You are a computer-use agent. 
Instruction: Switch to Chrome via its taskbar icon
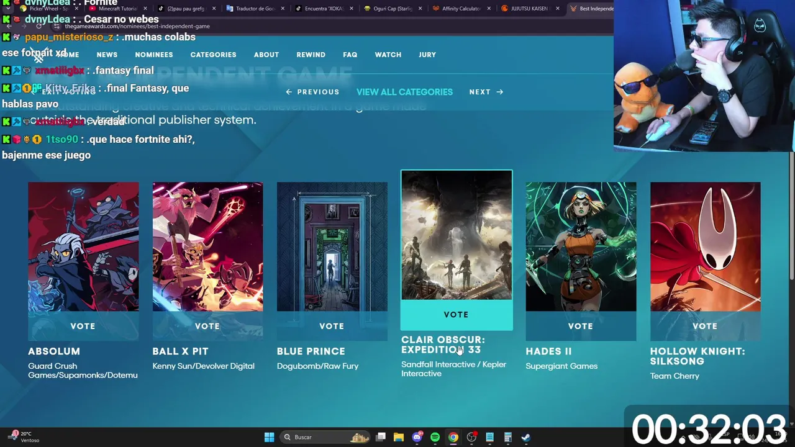click(453, 437)
